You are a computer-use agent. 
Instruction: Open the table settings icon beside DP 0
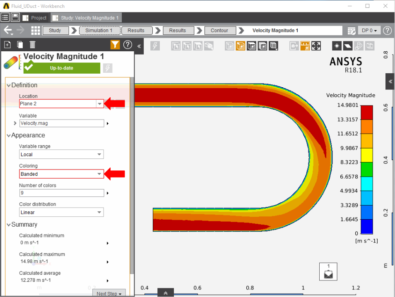[x=352, y=31]
